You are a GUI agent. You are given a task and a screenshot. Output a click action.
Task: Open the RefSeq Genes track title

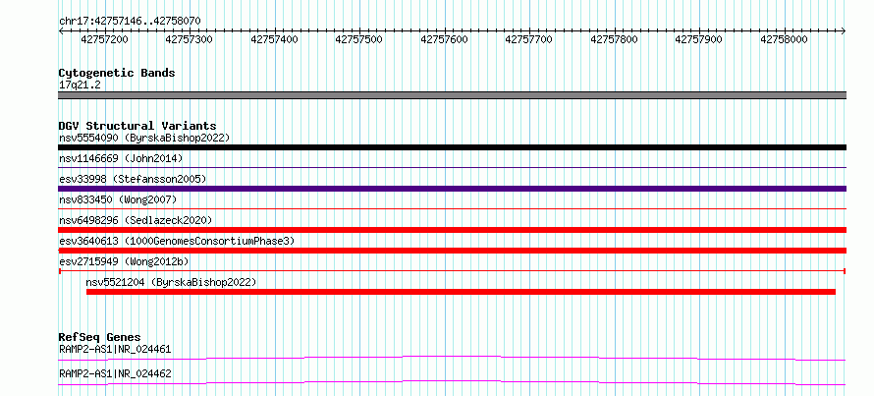click(99, 337)
